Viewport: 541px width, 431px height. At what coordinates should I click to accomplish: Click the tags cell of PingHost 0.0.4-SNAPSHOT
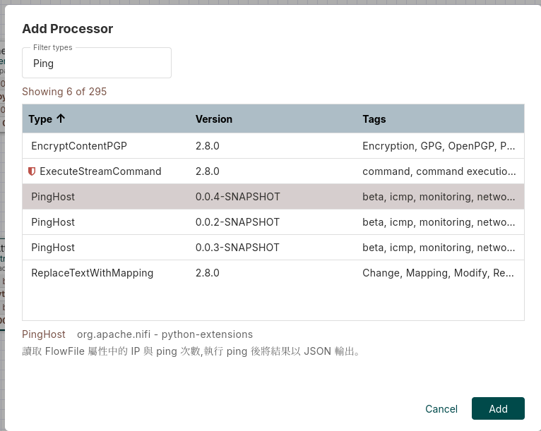pyautogui.click(x=439, y=197)
